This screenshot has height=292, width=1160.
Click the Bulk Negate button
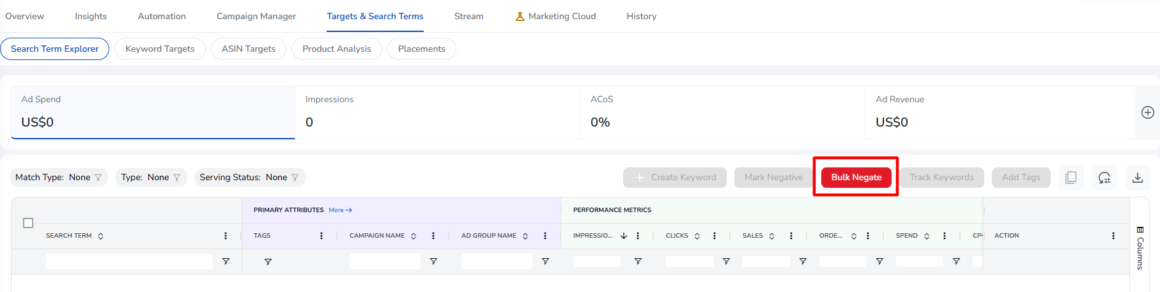pos(856,177)
